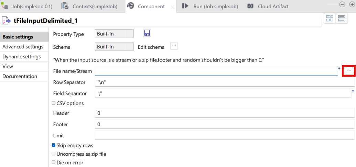
Task: Open the Schema type dropdown
Action: point(114,46)
